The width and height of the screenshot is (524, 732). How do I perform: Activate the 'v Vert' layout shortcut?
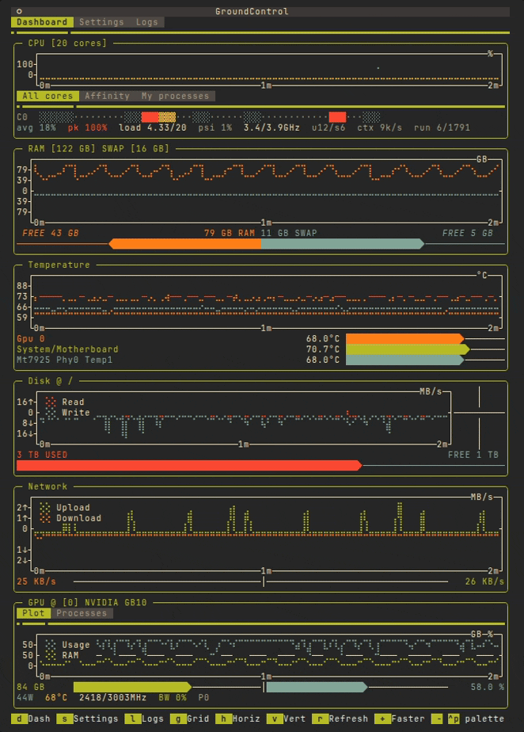coord(286,719)
